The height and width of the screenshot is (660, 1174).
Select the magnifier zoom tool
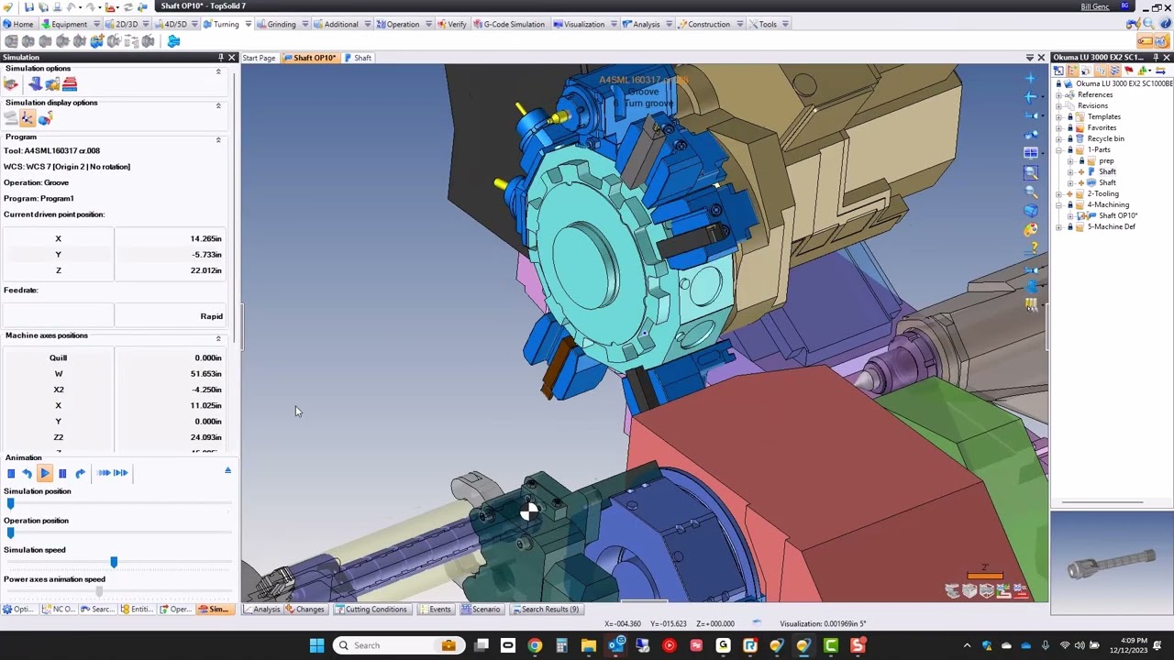(1031, 192)
